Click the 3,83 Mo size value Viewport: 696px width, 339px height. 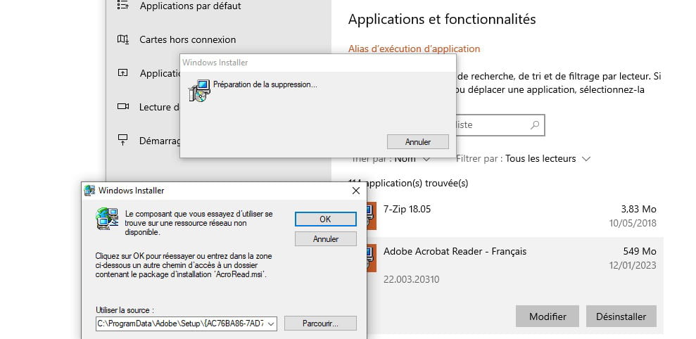pos(638,209)
